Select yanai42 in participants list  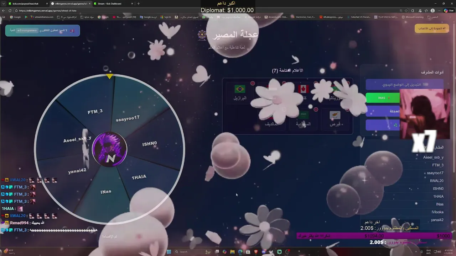[x=437, y=220]
